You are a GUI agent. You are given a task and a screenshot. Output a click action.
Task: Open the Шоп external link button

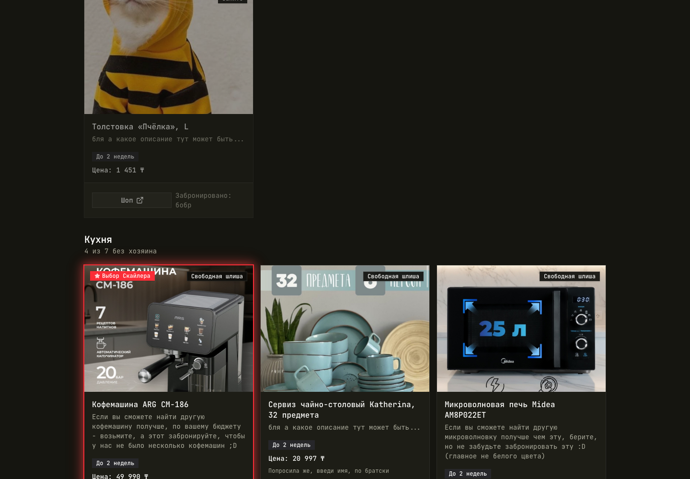(132, 200)
